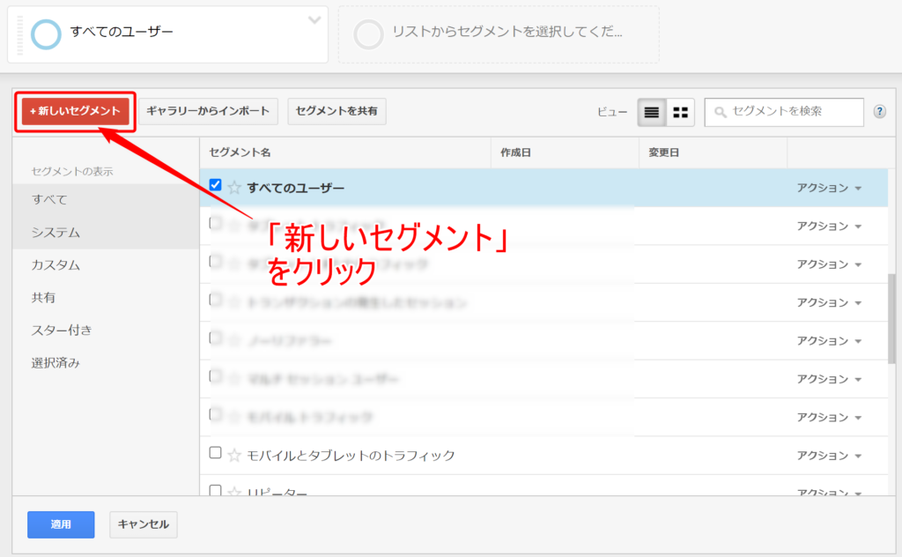Click the すべてのユーザー segment circle icon
The image size is (902, 557).
(46, 33)
